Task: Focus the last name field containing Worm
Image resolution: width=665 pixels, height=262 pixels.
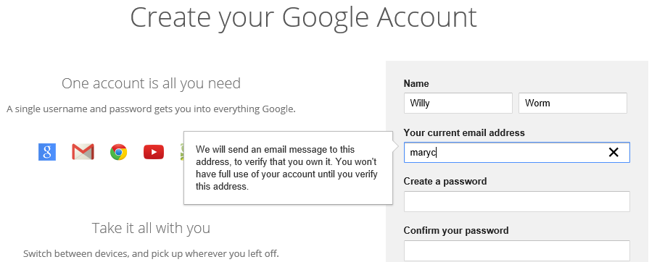Action: [573, 103]
